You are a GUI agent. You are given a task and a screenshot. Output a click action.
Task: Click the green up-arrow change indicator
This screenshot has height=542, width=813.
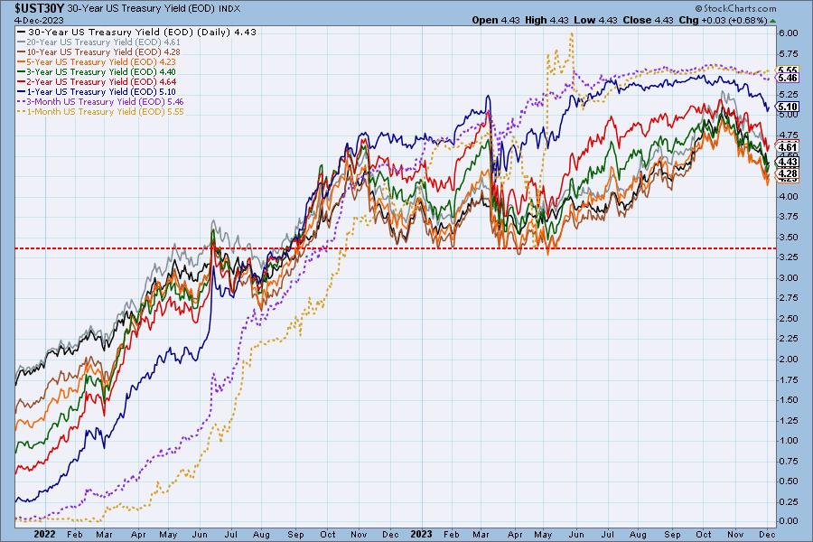coord(772,21)
